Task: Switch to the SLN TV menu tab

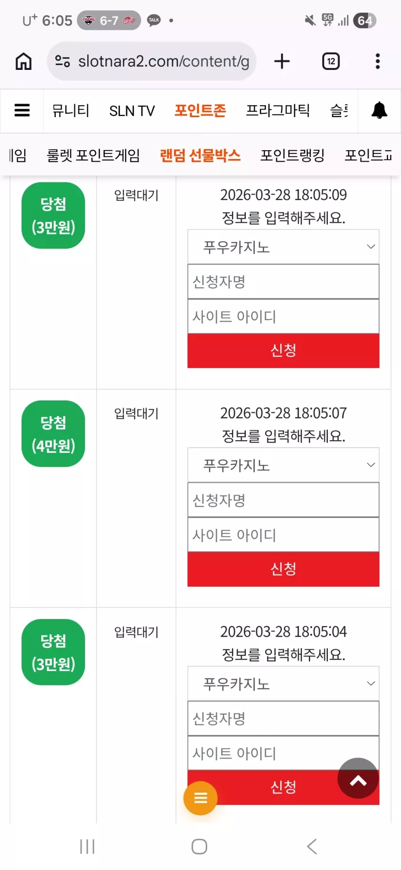Action: (x=132, y=111)
